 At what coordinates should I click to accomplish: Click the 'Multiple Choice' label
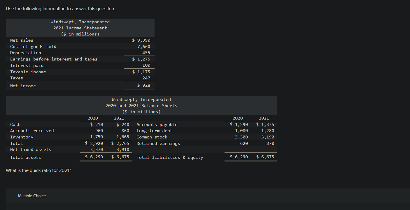point(32,196)
